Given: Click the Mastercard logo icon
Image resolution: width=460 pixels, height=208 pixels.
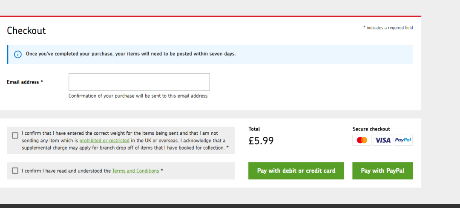Looking at the screenshot, I should point(362,140).
